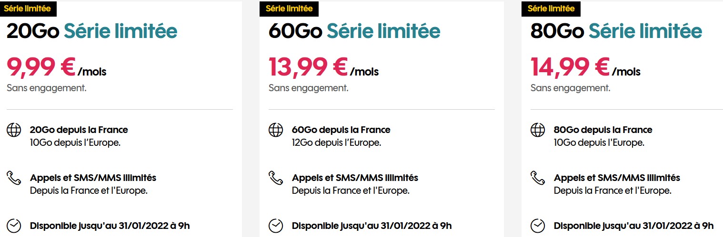Click the phone icon in the 20Go plan

(14, 178)
